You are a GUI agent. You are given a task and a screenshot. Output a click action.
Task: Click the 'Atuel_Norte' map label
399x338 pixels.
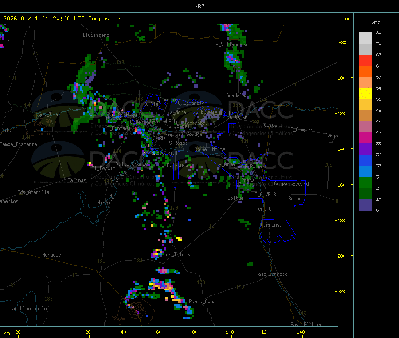click(x=211, y=149)
